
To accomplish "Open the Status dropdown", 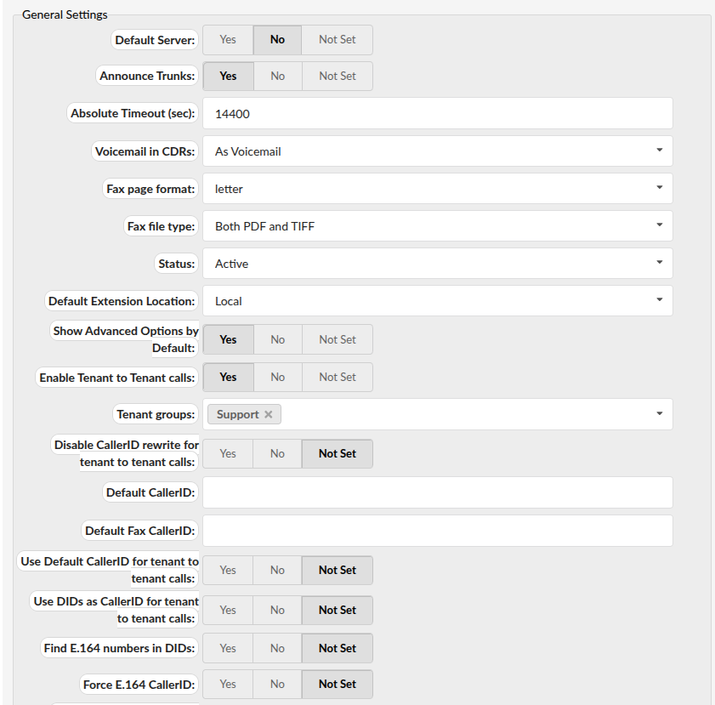I will 437,263.
